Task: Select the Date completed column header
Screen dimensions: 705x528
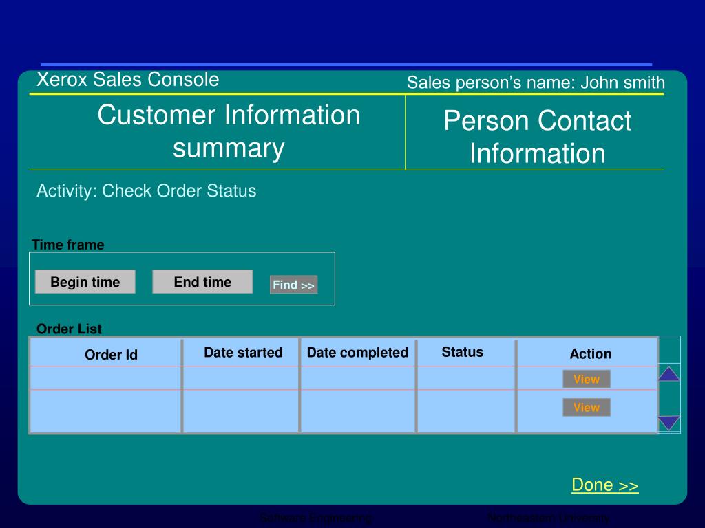Action: [x=357, y=353]
